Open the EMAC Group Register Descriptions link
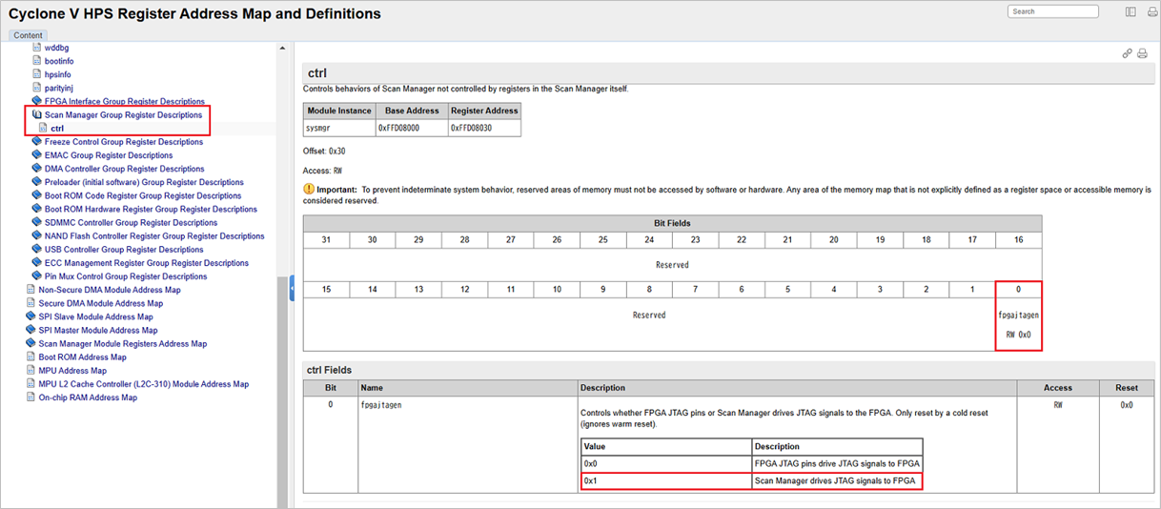Image resolution: width=1161 pixels, height=509 pixels. (109, 155)
